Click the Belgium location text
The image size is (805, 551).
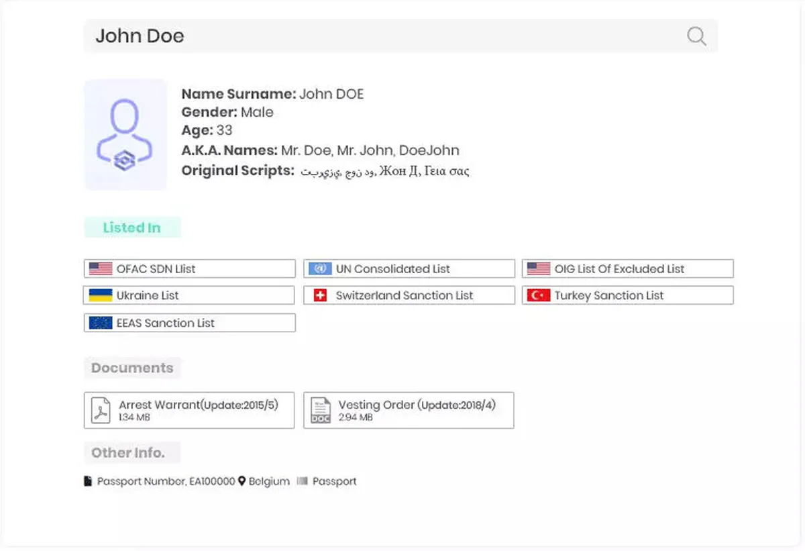click(x=269, y=481)
